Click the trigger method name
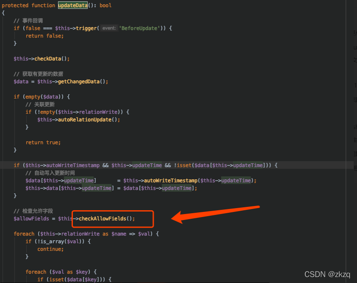The image size is (357, 283). [86, 28]
